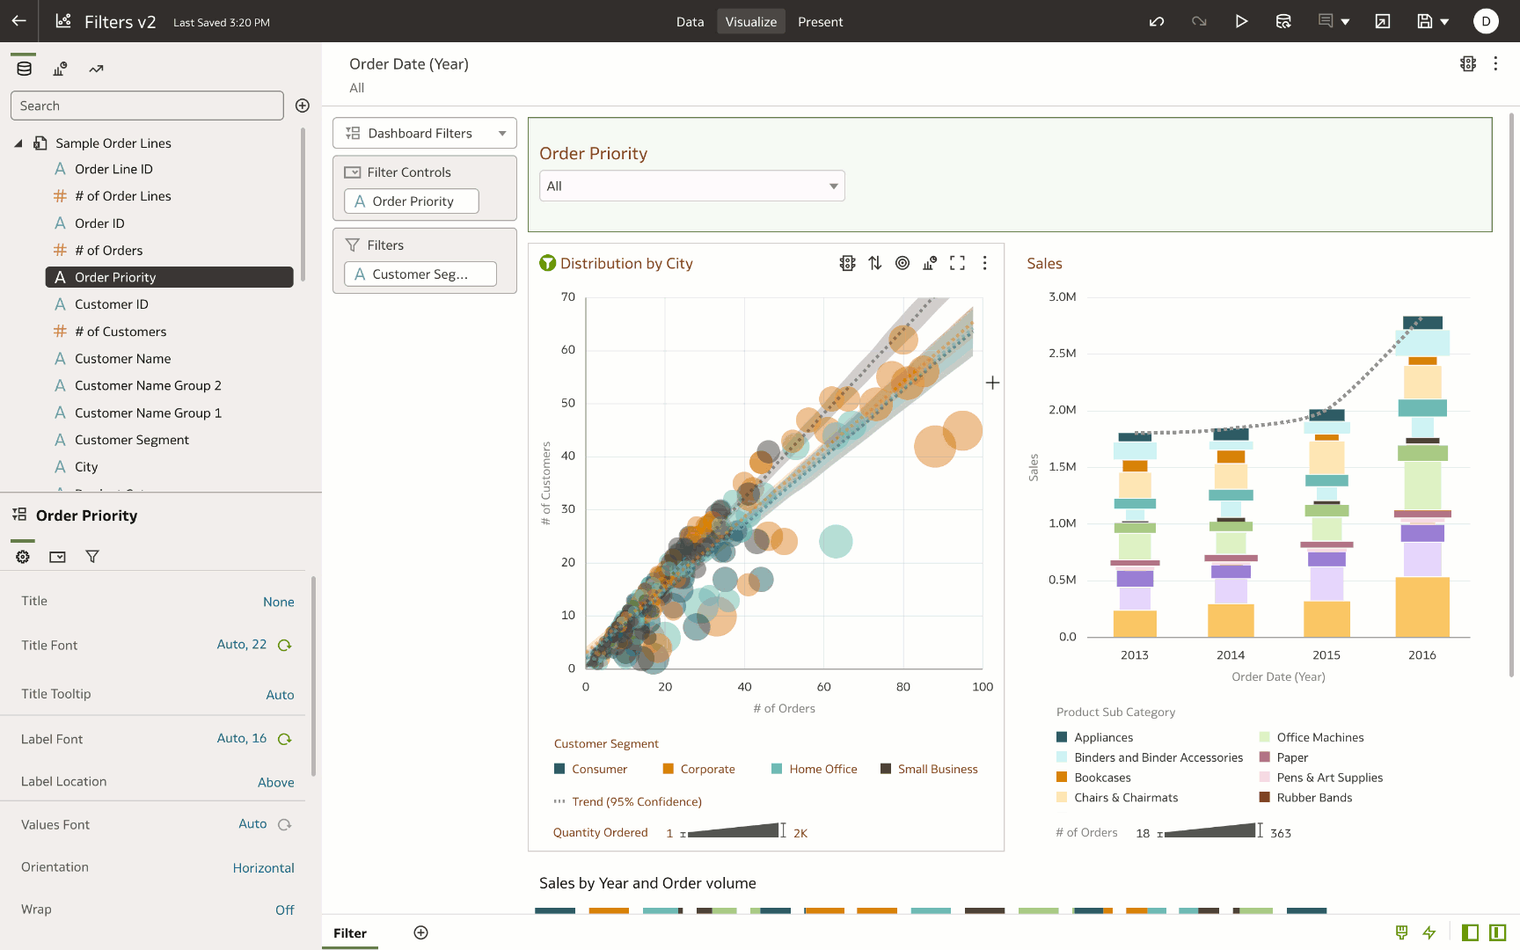1520x950 pixels.
Task: Toggle Corporate segment in the legend
Action: (699, 769)
